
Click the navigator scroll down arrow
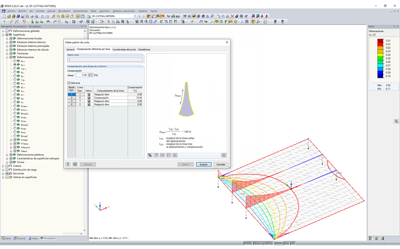coord(85,230)
